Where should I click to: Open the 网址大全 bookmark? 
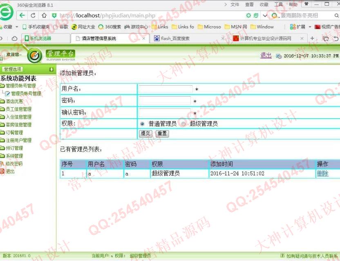click(83, 27)
